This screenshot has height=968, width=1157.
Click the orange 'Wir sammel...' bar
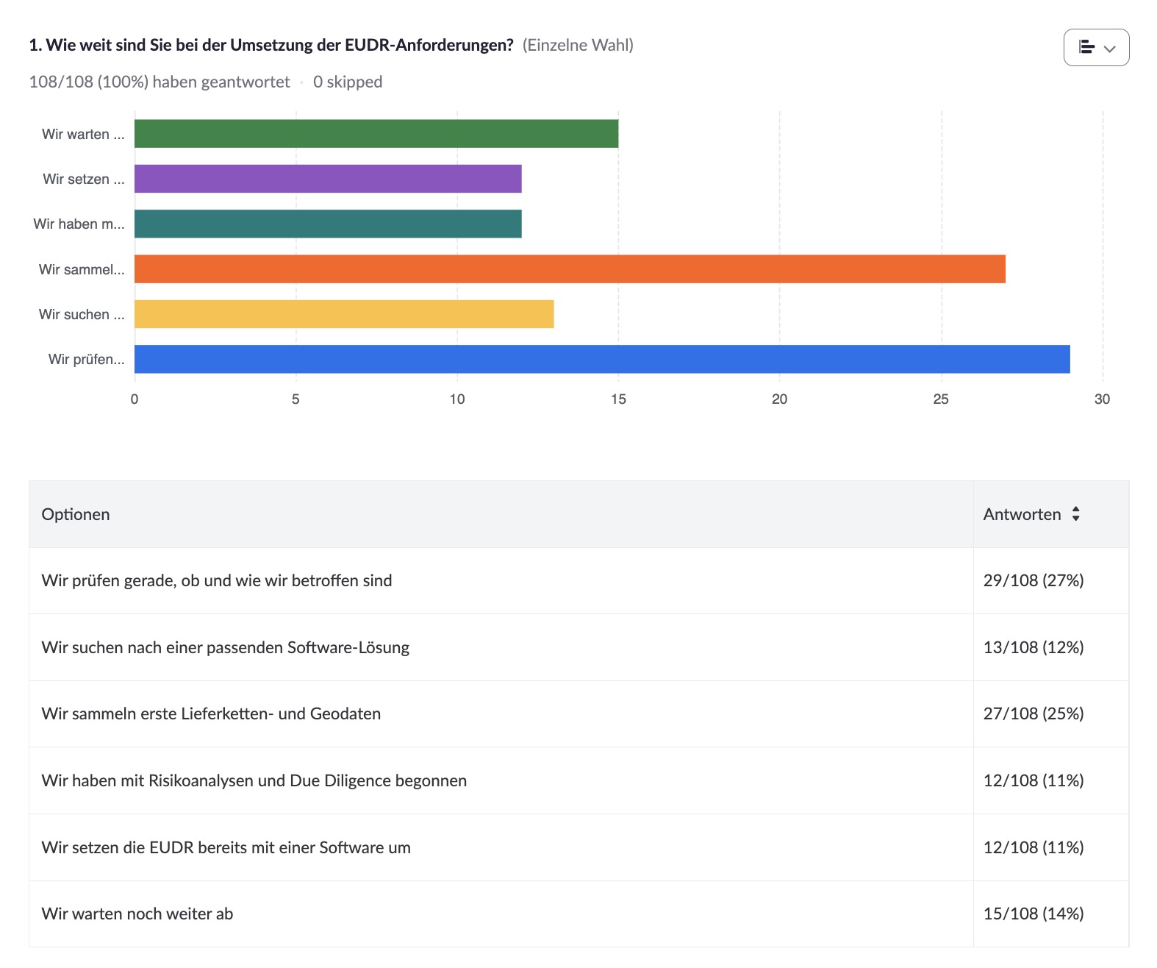point(570,269)
